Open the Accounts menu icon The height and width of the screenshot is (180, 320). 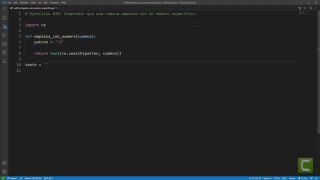[x=4, y=163]
